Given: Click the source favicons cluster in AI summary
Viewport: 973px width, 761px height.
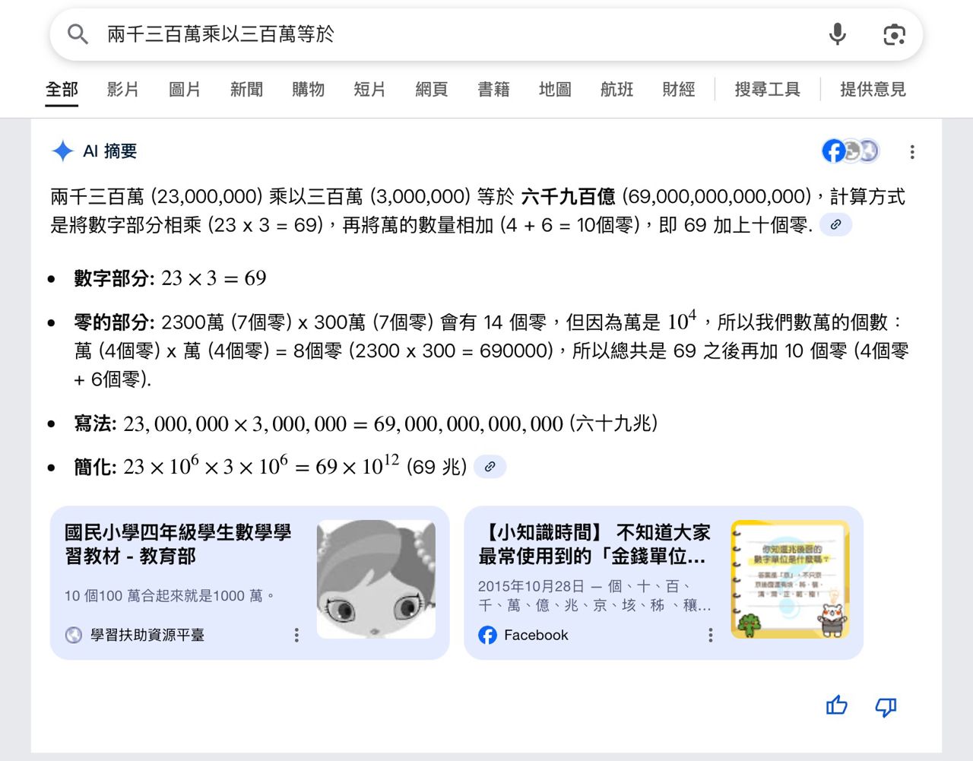Looking at the screenshot, I should [850, 151].
